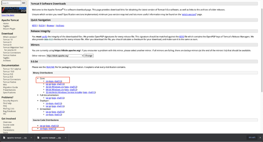The width and height of the screenshot is (263, 142).
Task: Go to Tomcat 8 download page
Action: (7, 45)
